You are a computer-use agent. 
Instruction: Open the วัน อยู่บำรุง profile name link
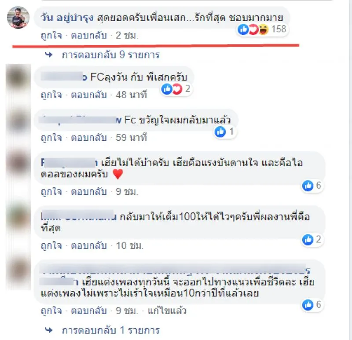pos(67,18)
